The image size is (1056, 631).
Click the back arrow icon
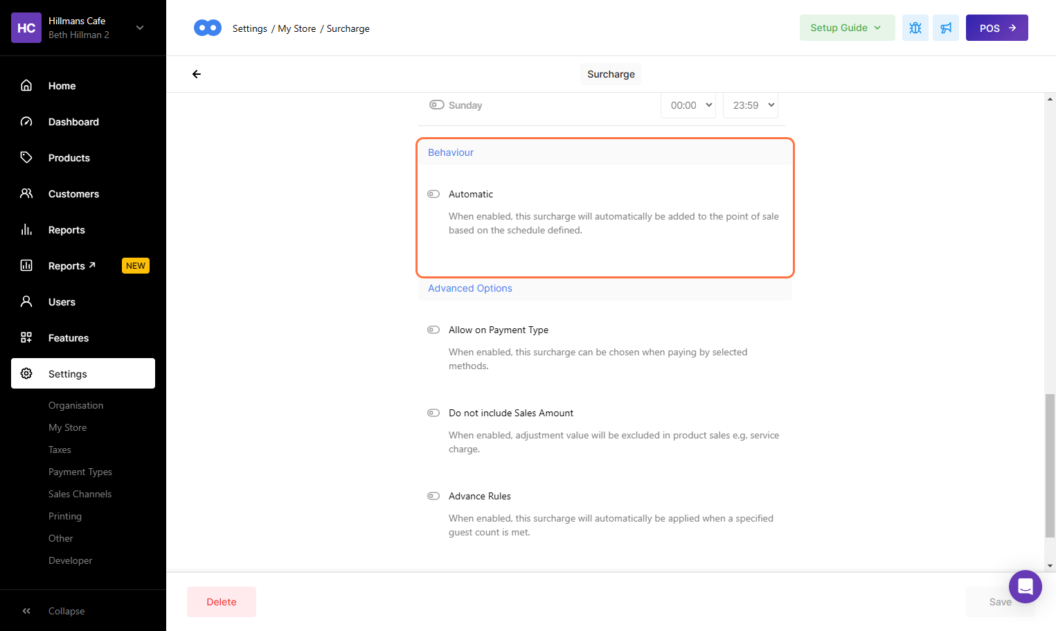click(197, 74)
